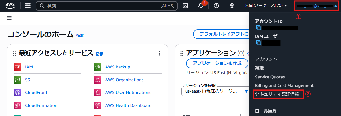Click 情報 link next to 最近アクセスしたサービス
341x116 pixels.
click(x=99, y=54)
